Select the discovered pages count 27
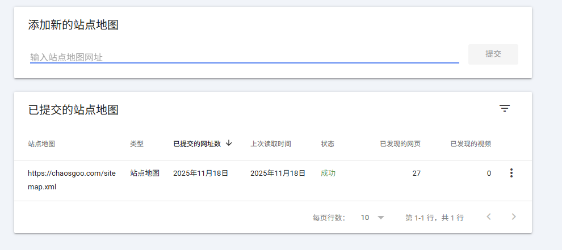Viewport: 562px width, 250px height. coord(416,173)
